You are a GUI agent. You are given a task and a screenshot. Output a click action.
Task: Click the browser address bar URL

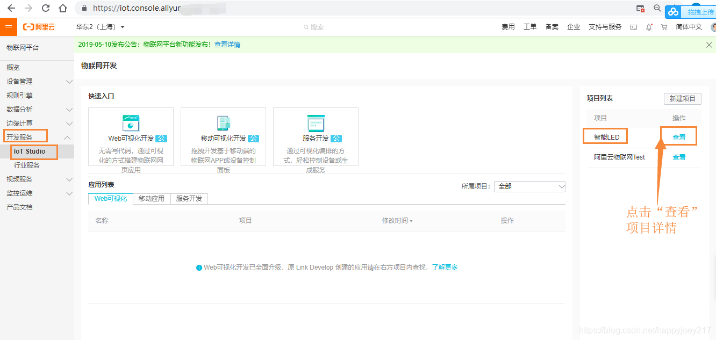pos(135,8)
